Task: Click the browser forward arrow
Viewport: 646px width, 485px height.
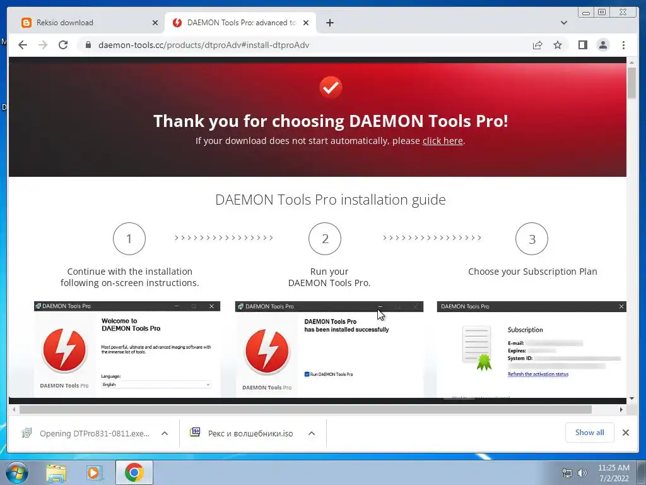Action: pos(43,45)
